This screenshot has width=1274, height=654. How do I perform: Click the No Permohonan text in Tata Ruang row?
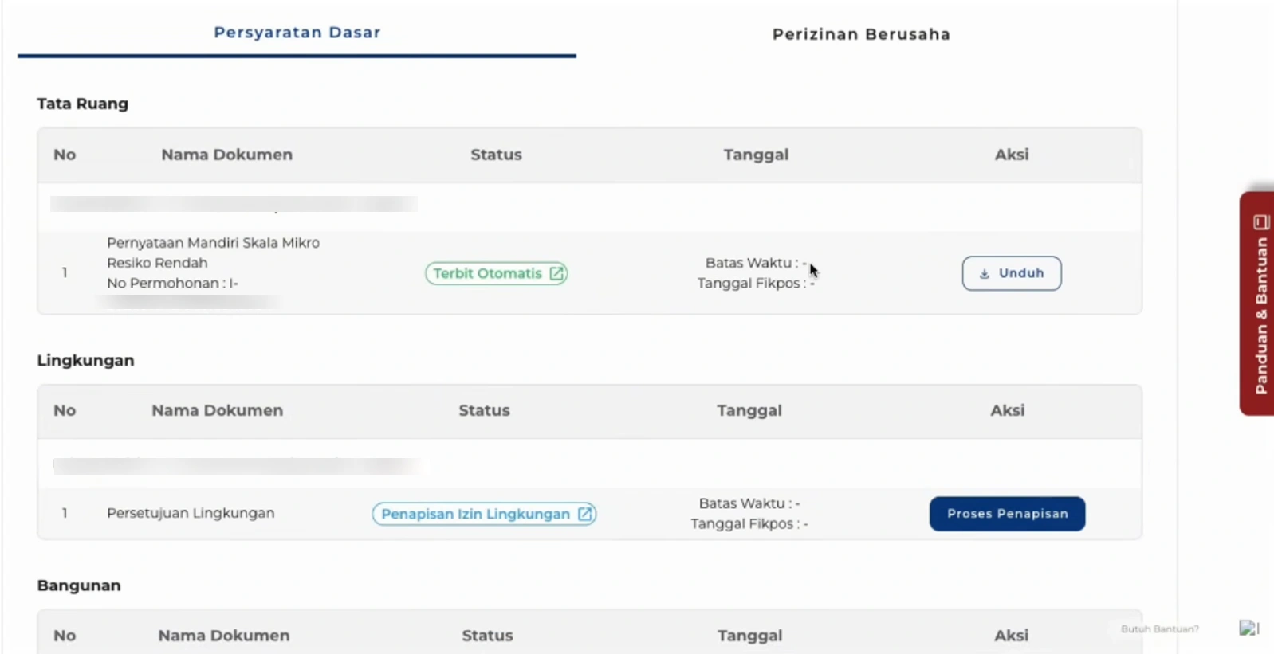coord(172,283)
